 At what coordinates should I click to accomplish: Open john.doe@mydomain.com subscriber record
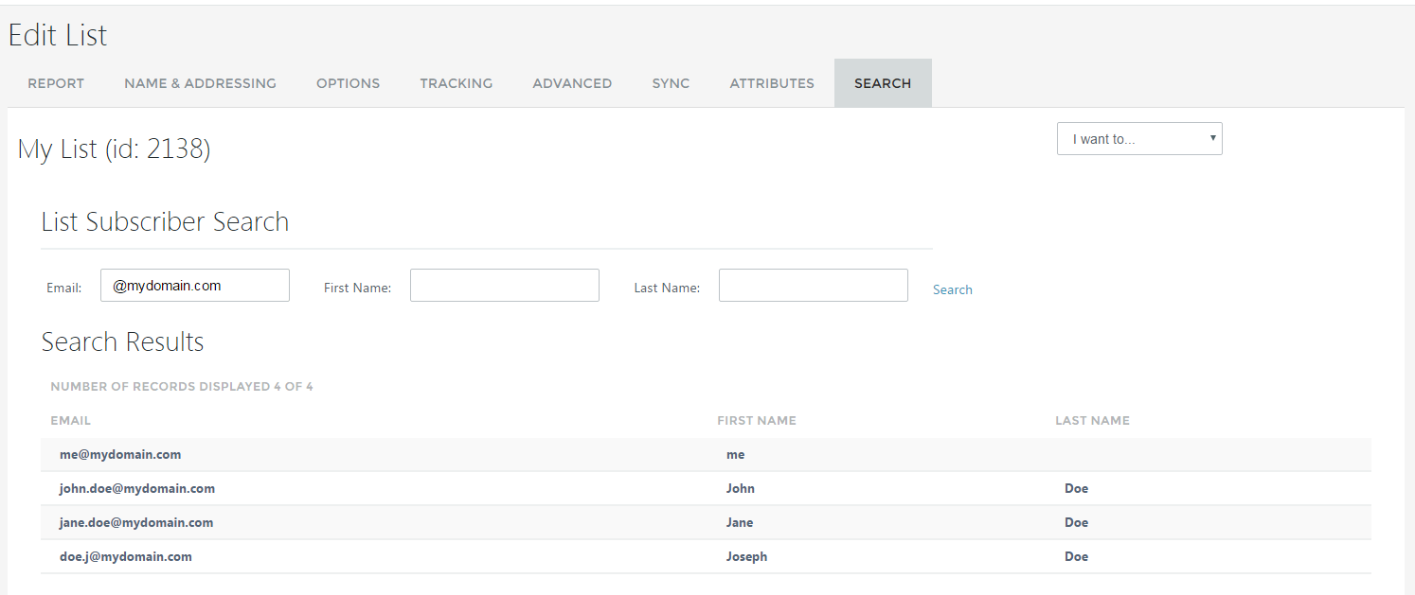pos(137,489)
